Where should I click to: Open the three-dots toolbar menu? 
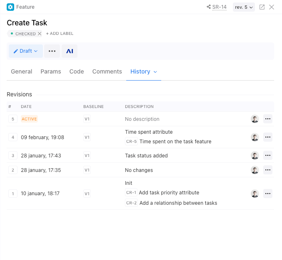pyautogui.click(x=52, y=51)
